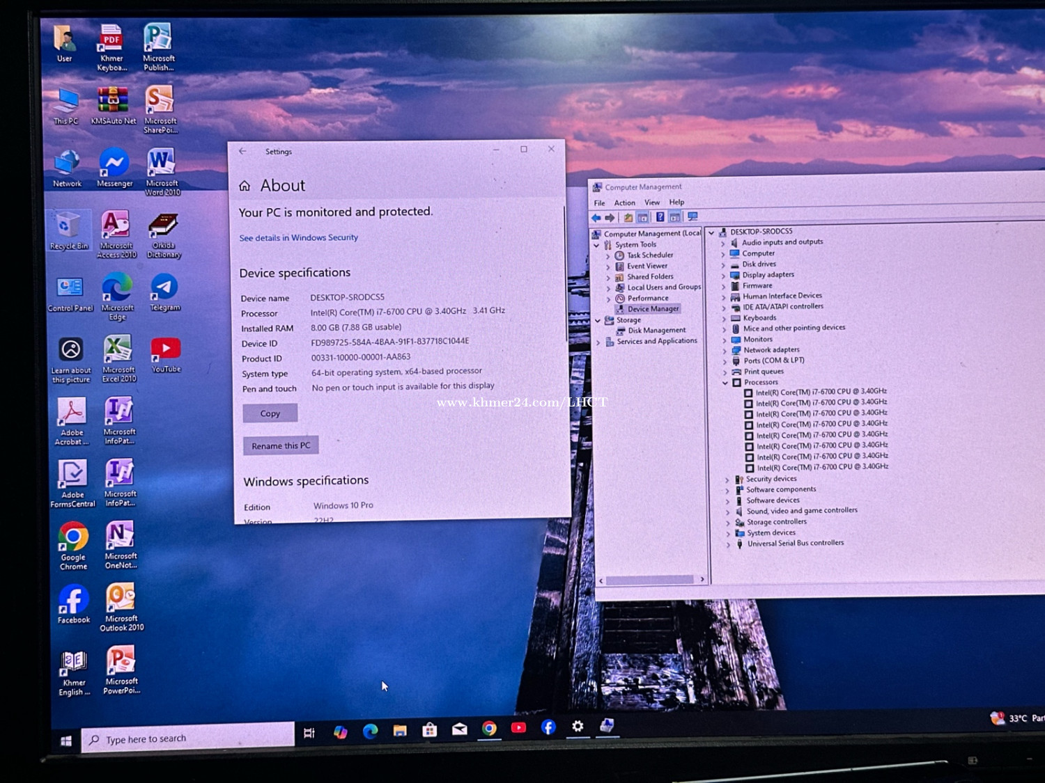
Task: Click the taskbar search box
Action: point(188,738)
